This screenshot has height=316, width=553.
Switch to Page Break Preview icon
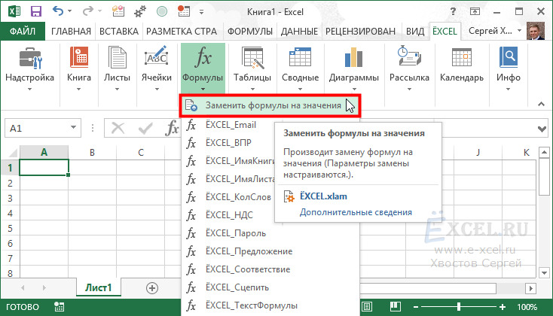tap(395, 307)
